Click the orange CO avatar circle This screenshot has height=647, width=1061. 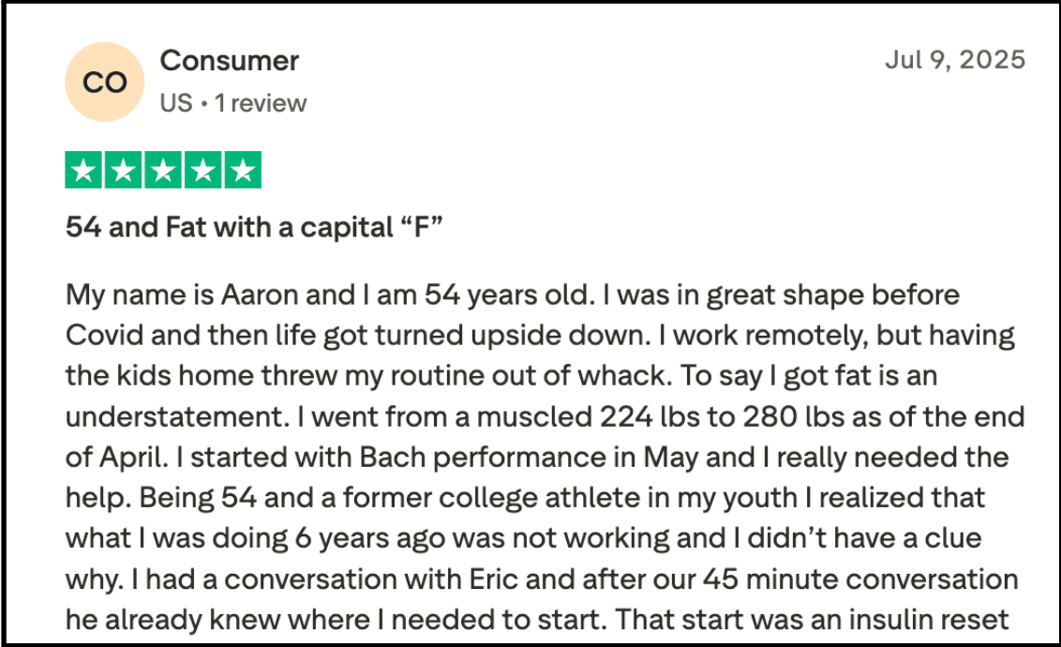104,82
